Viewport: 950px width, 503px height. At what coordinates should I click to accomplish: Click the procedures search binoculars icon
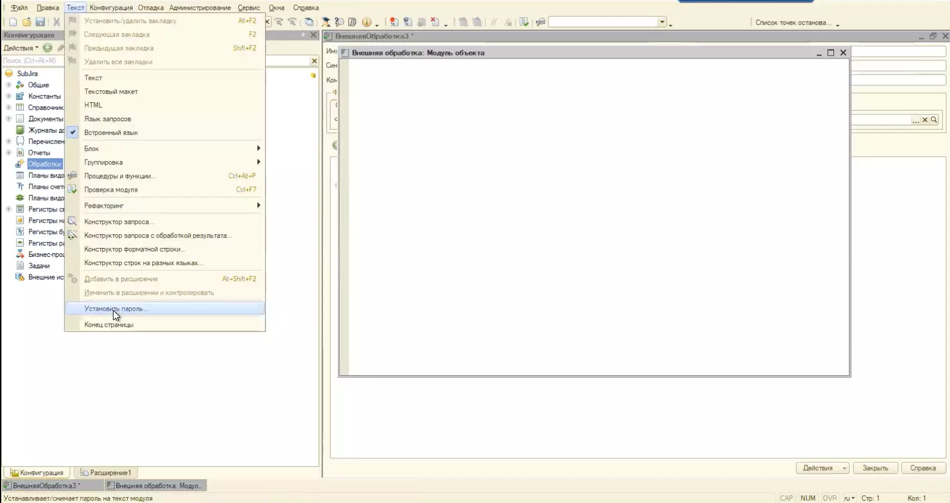541,22
